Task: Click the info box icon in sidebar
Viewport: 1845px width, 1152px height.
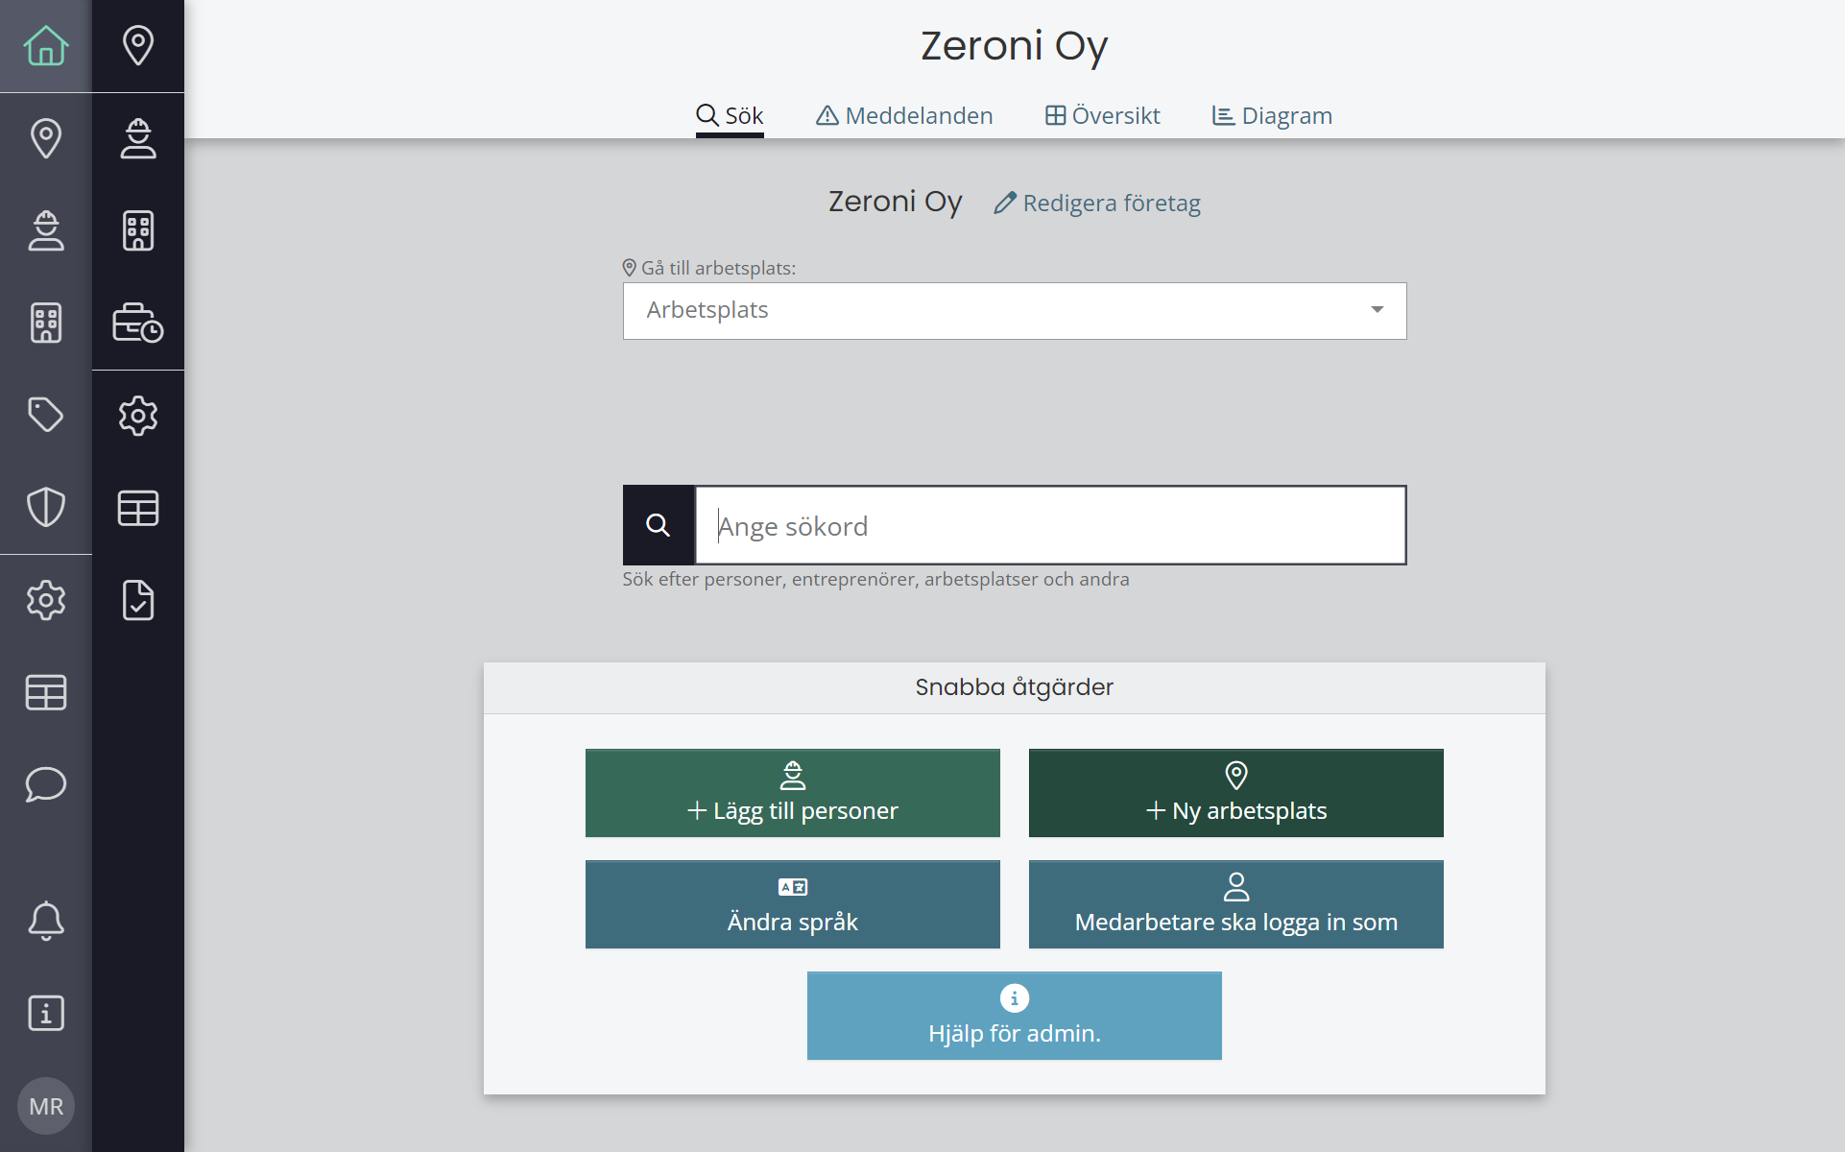Action: pyautogui.click(x=45, y=1013)
